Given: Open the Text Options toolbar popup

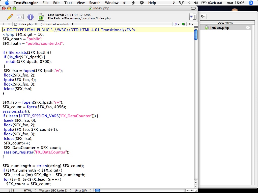Looking at the screenshot, I should [x=20, y=17].
